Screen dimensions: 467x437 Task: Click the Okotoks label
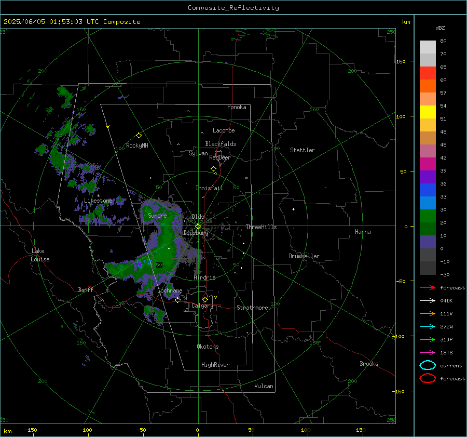click(208, 346)
